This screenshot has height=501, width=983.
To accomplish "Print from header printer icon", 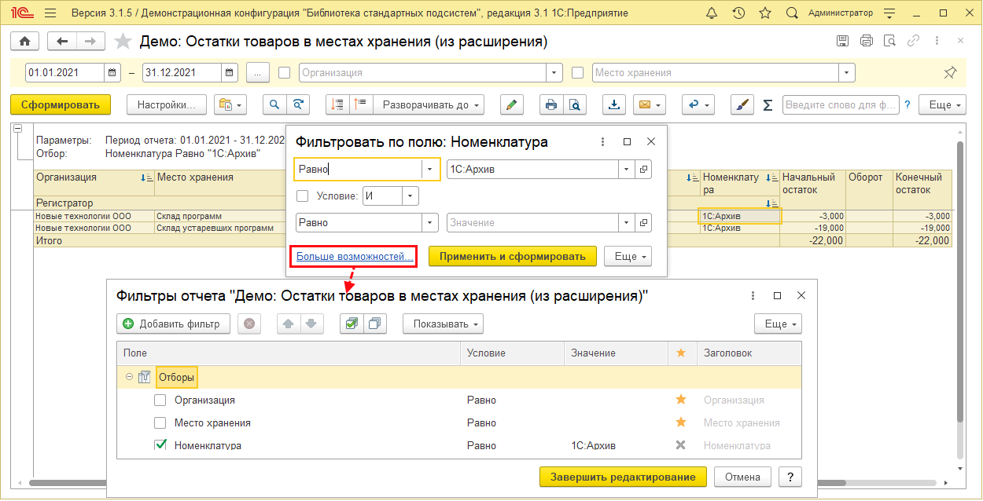I will tap(867, 41).
